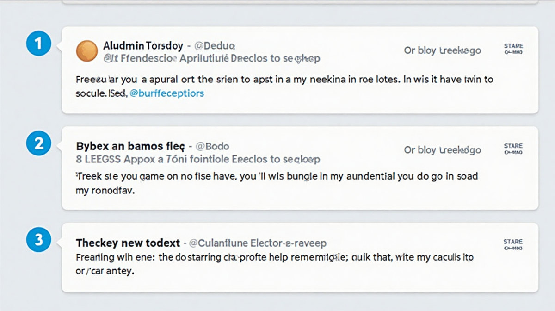
Task: Click the blue number 2 badge
Action: (38, 144)
